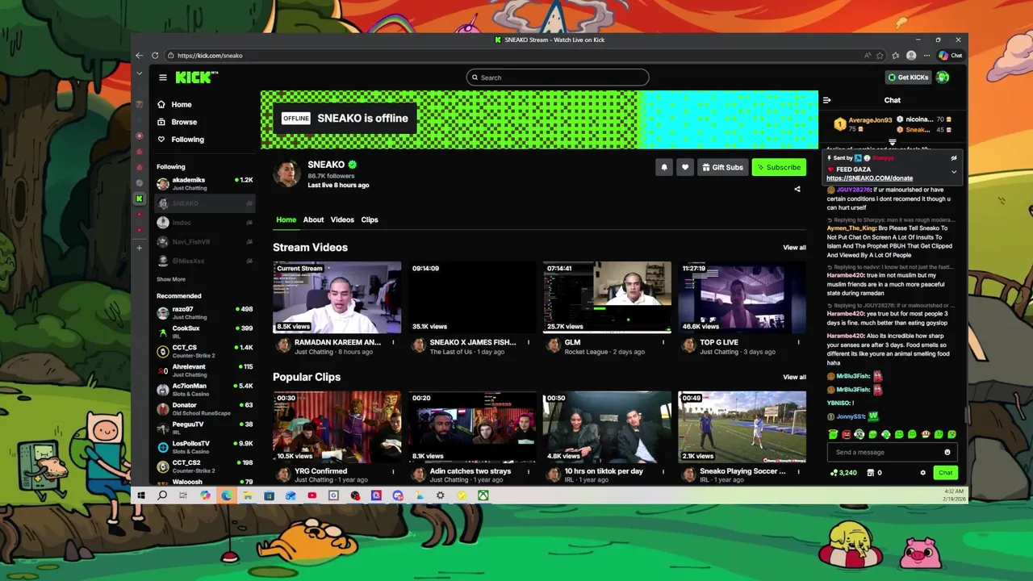The width and height of the screenshot is (1033, 581).
Task: Open options menu for TOP G LIVE video
Action: [798, 342]
